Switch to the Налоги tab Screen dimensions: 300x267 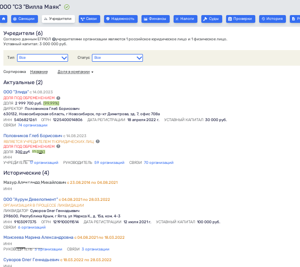(x=185, y=19)
